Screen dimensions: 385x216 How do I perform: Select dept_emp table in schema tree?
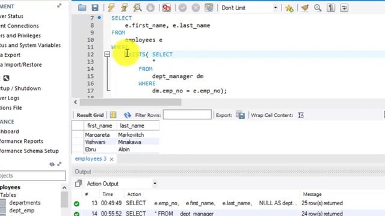pos(22,211)
